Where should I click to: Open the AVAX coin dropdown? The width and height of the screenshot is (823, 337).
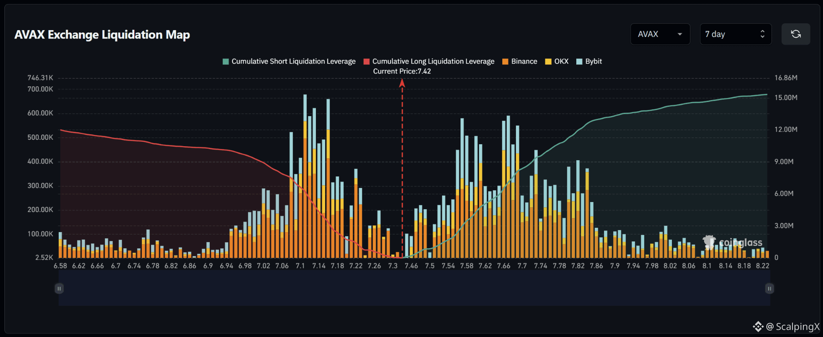pos(660,34)
